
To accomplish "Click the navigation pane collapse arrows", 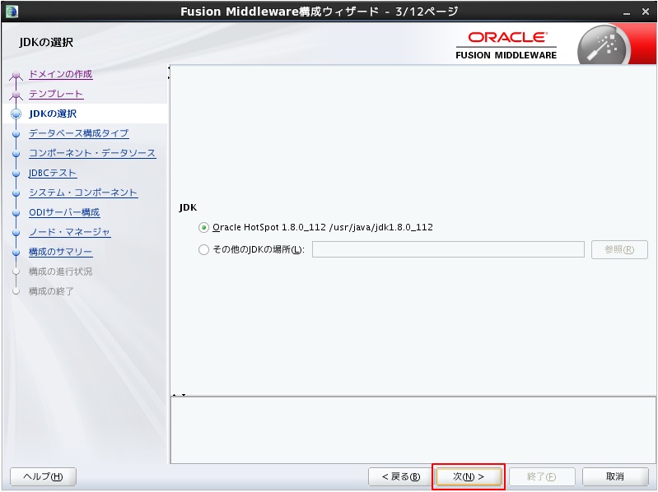I will [x=169, y=72].
